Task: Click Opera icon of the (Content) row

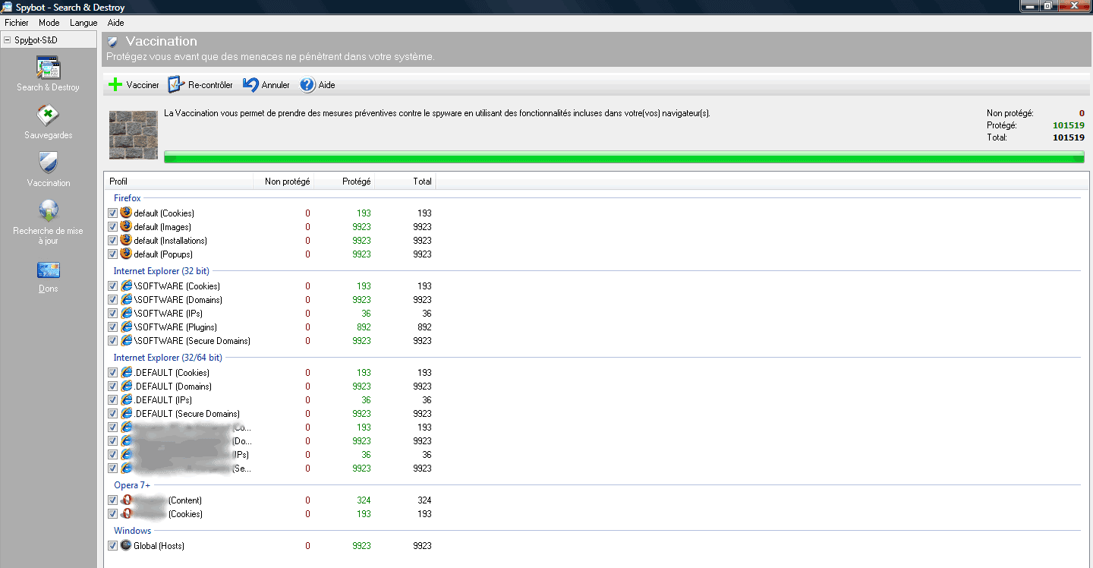Action: (x=126, y=500)
